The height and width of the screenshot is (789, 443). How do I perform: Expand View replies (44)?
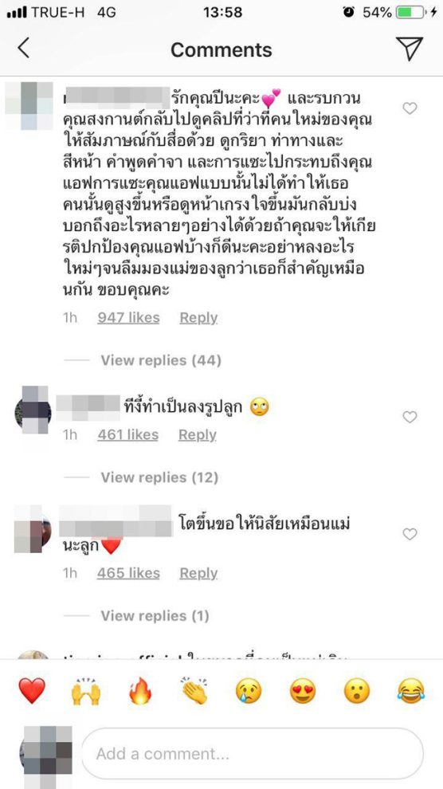click(x=161, y=360)
